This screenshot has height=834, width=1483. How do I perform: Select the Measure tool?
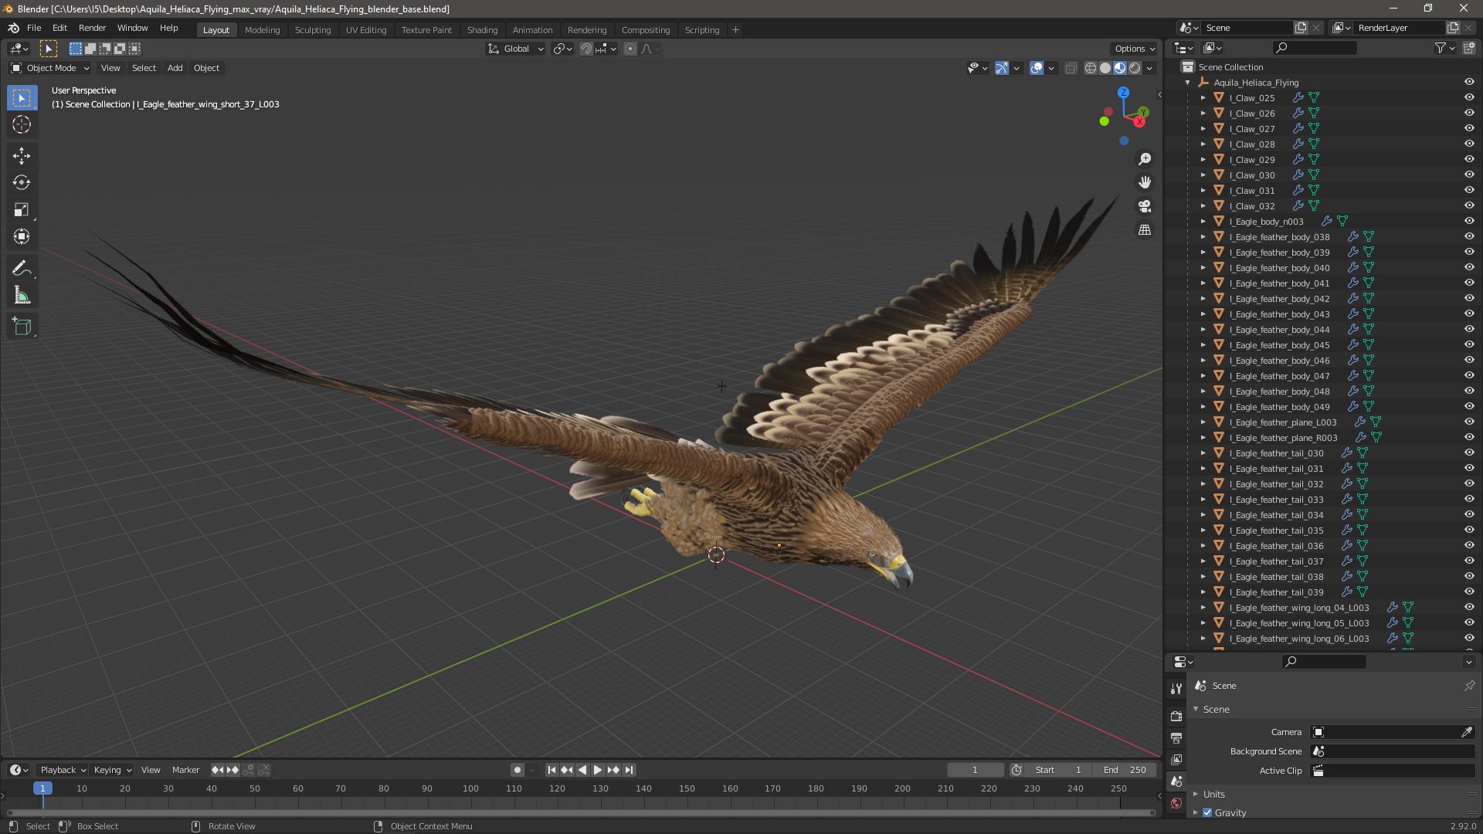22,296
